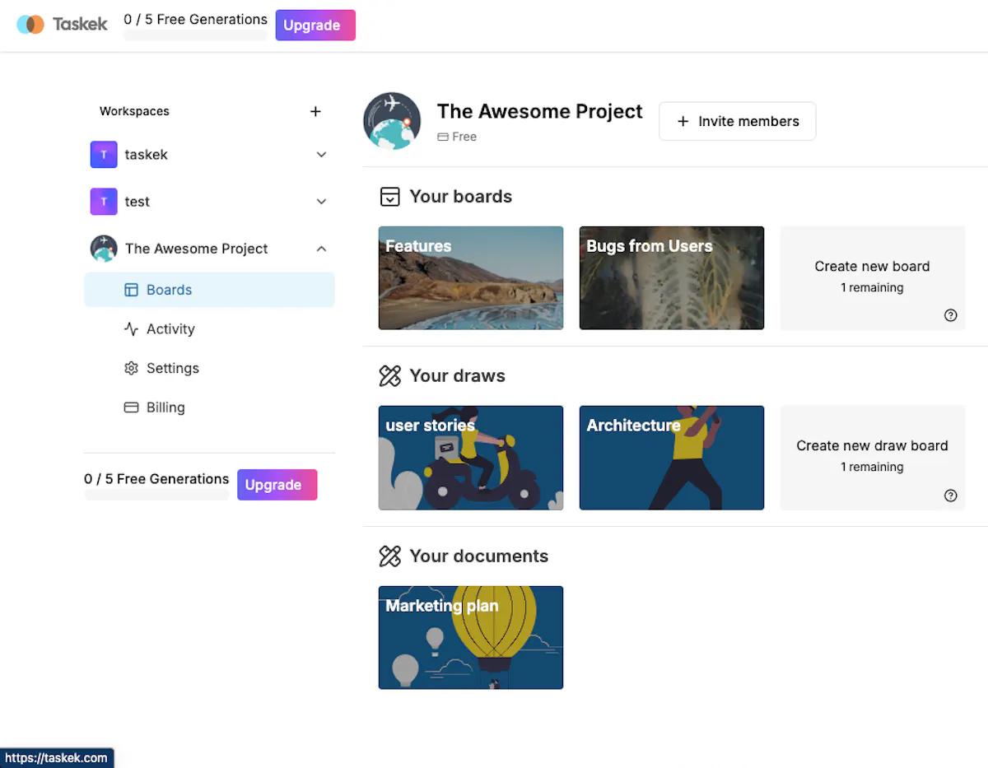Select the Boards menu item
The image size is (988, 768).
[x=209, y=290]
